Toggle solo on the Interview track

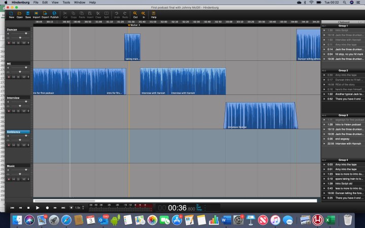19,110
